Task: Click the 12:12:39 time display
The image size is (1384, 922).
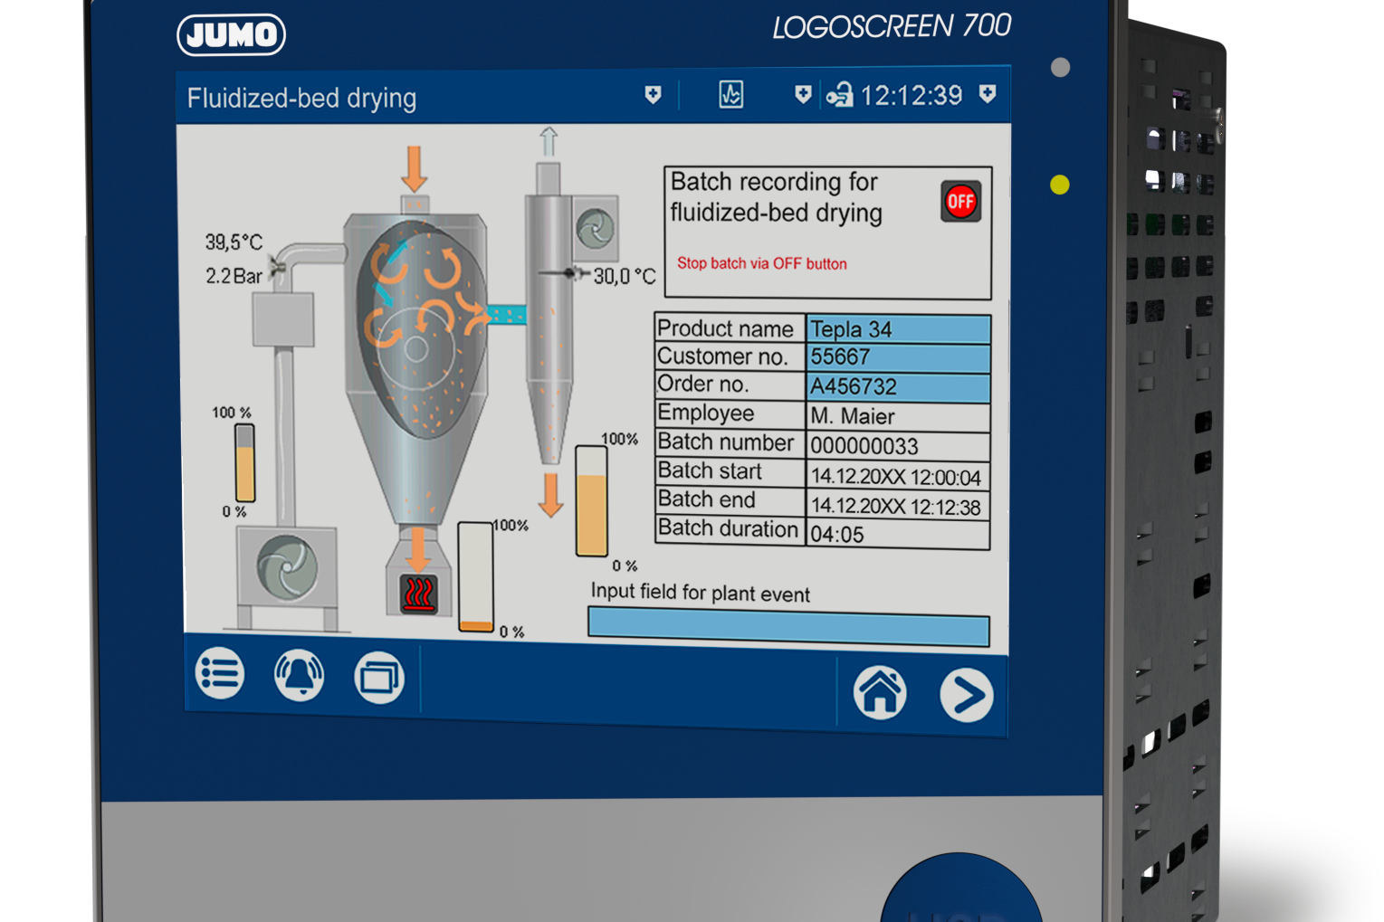Action: [911, 95]
